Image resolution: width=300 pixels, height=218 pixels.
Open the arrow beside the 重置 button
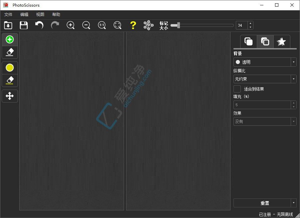294,203
